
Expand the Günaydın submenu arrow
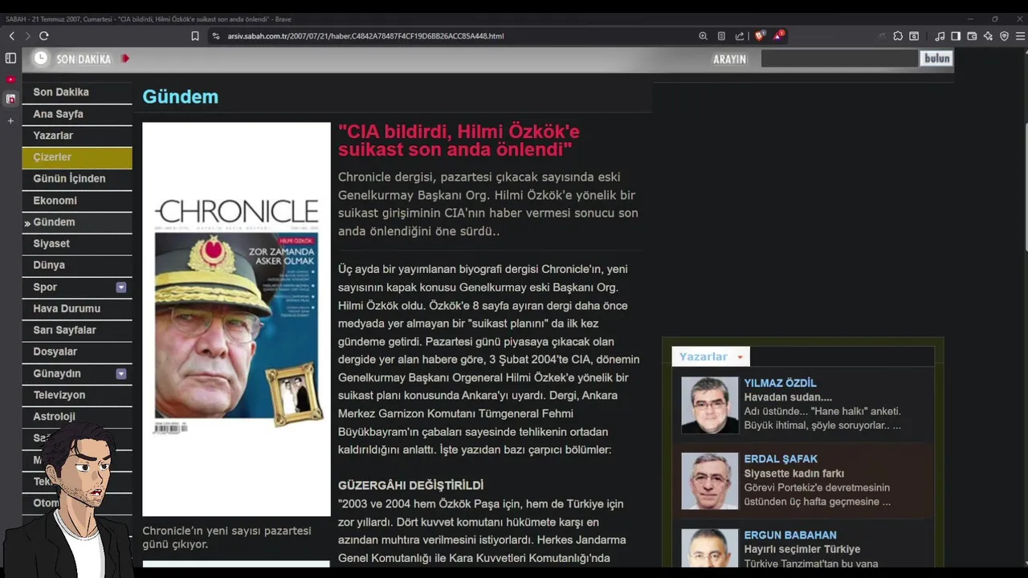121,374
